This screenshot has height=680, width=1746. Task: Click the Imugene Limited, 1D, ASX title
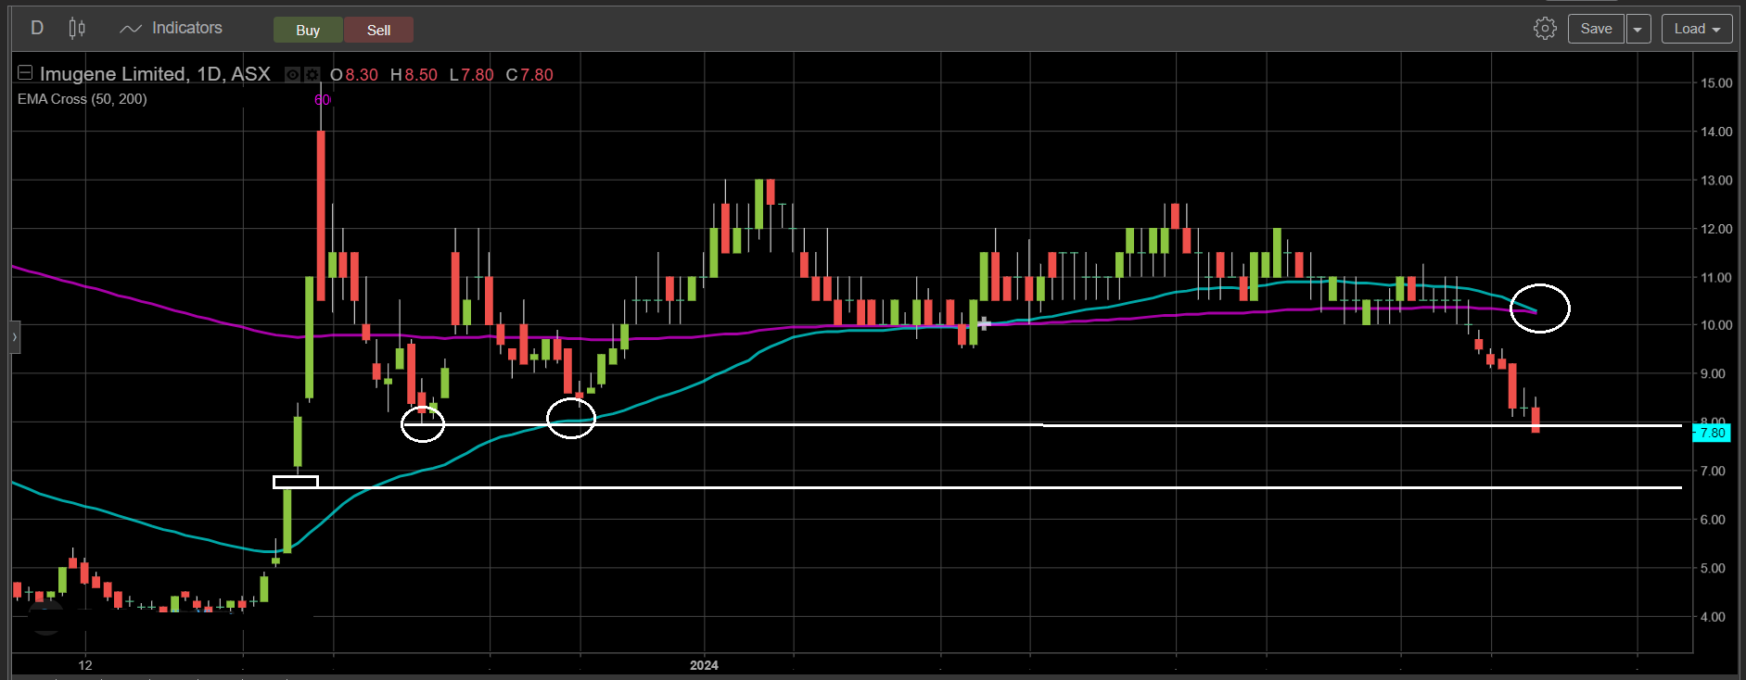point(155,74)
